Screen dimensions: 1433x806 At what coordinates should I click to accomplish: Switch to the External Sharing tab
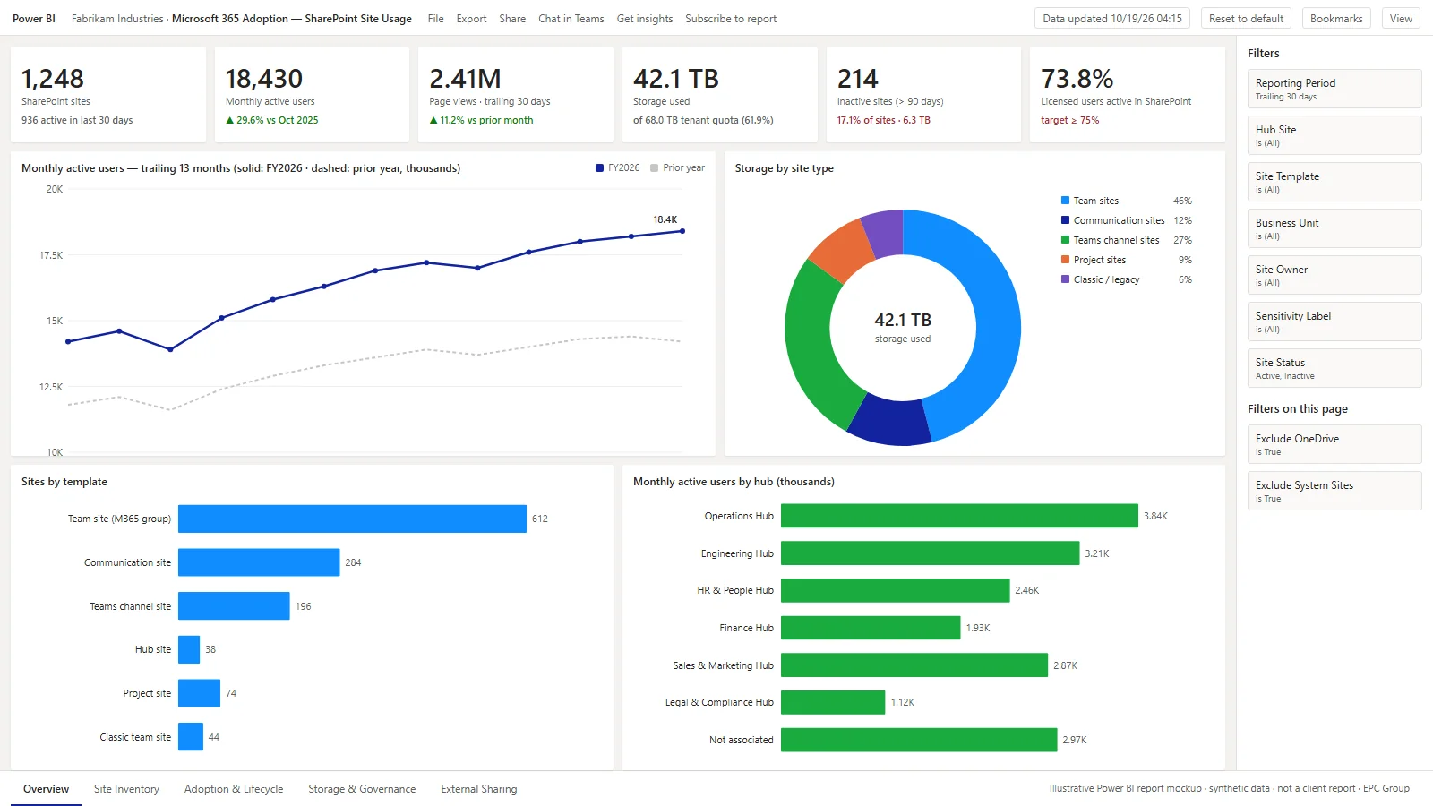479,789
